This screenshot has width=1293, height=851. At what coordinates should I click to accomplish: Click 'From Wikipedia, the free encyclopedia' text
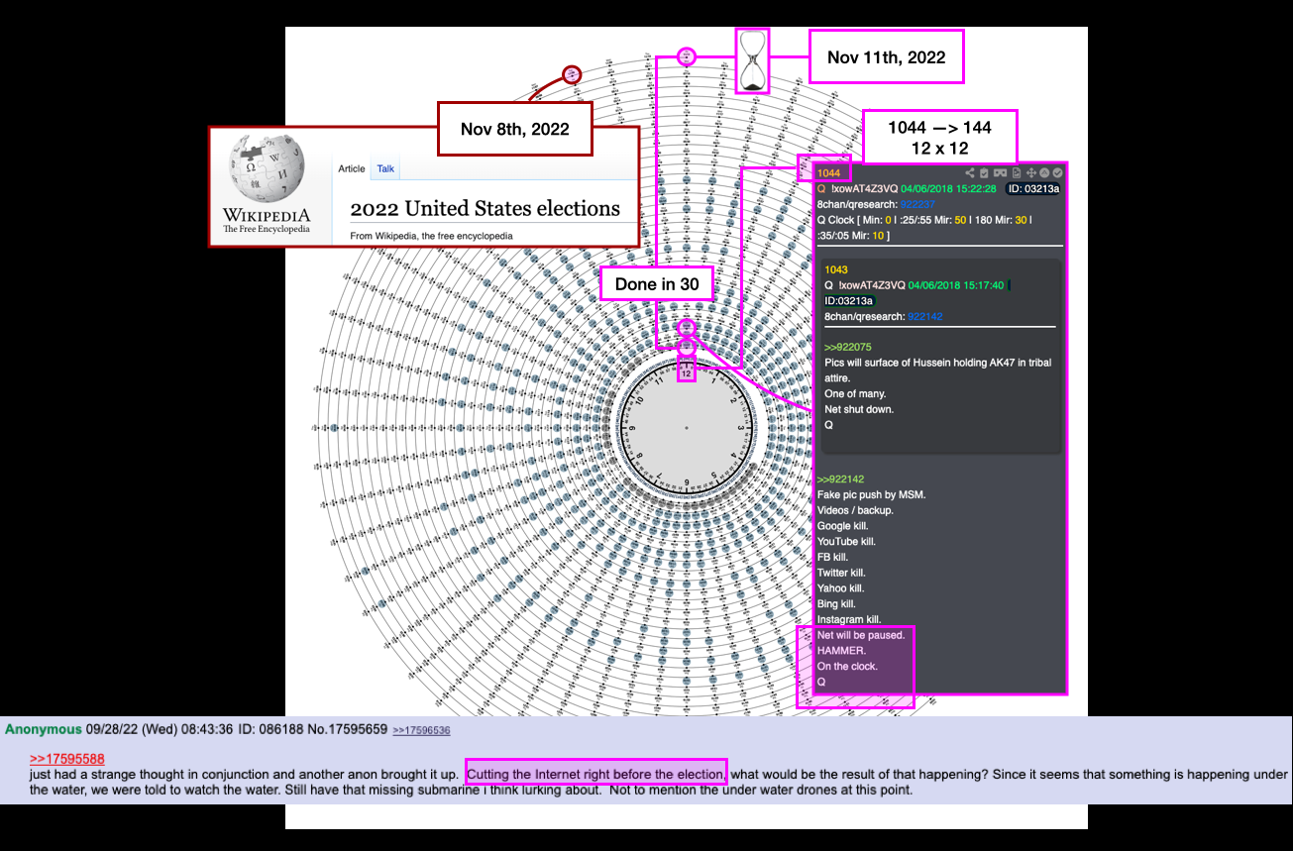tap(431, 236)
